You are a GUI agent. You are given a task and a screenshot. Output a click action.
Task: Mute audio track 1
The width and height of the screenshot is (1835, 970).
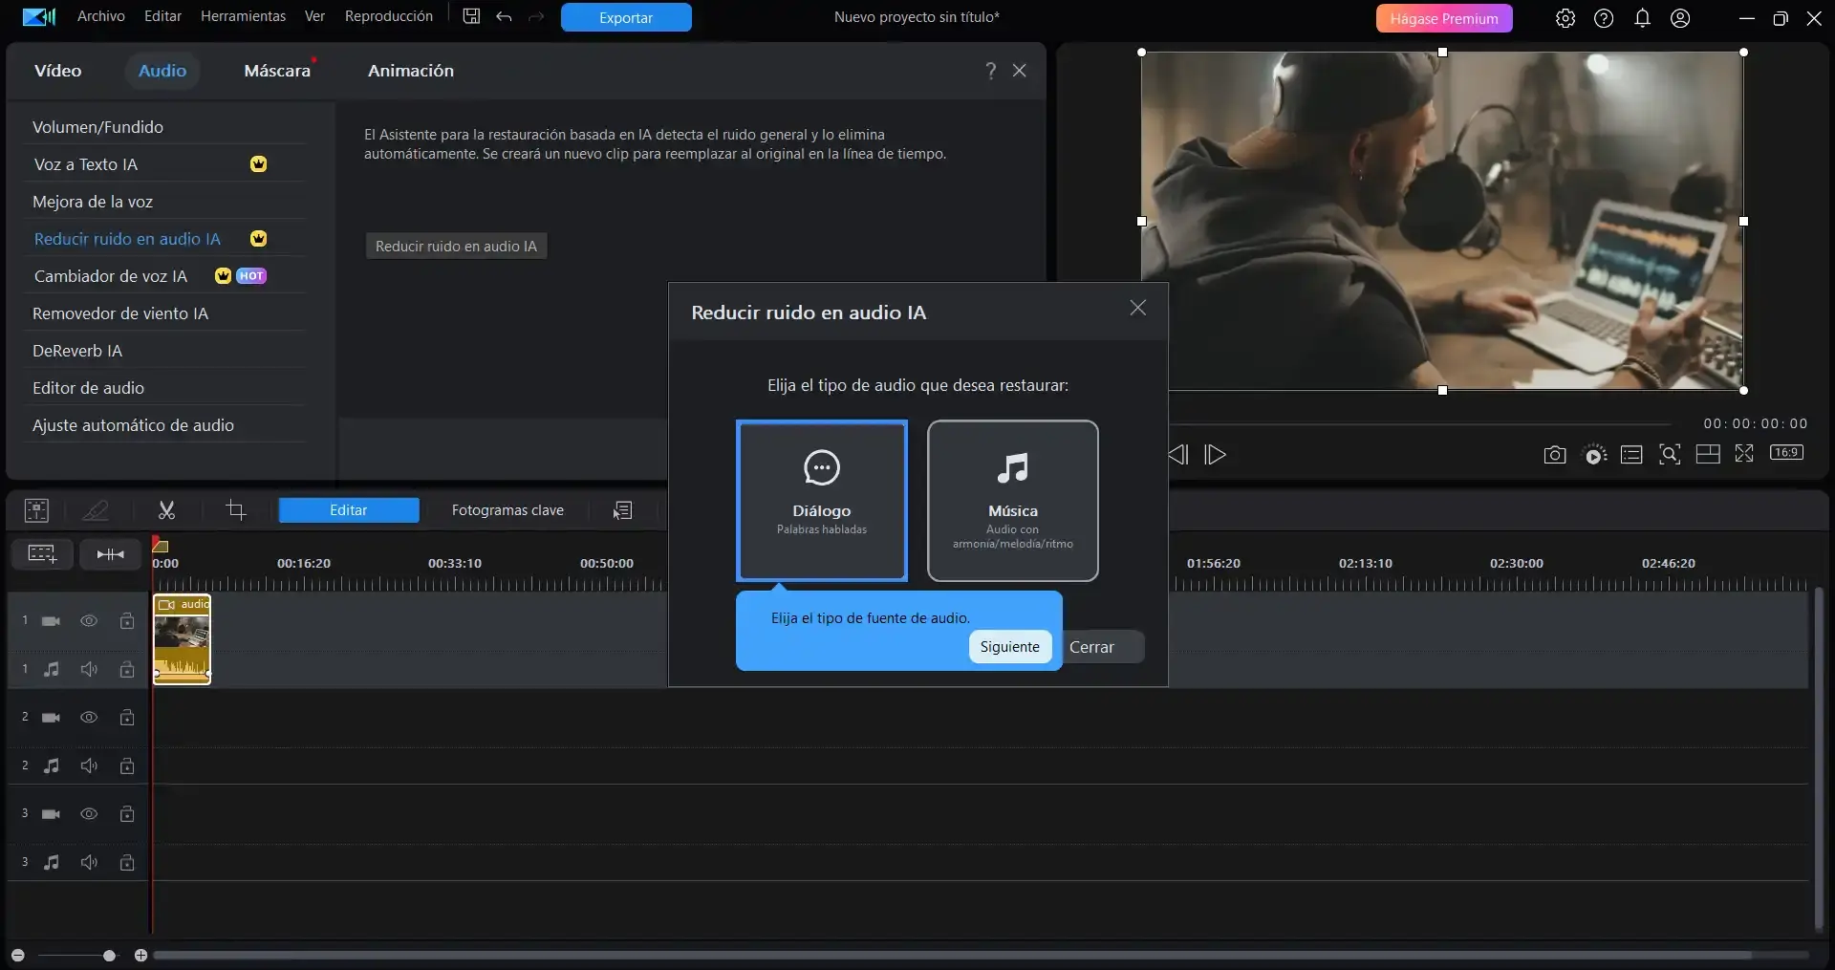click(89, 669)
